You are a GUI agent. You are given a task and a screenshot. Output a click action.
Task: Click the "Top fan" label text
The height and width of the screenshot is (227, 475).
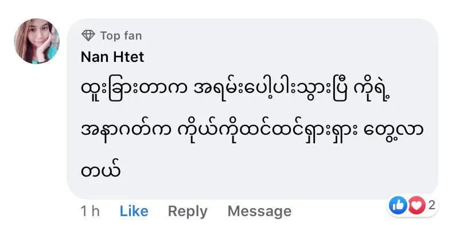121,36
